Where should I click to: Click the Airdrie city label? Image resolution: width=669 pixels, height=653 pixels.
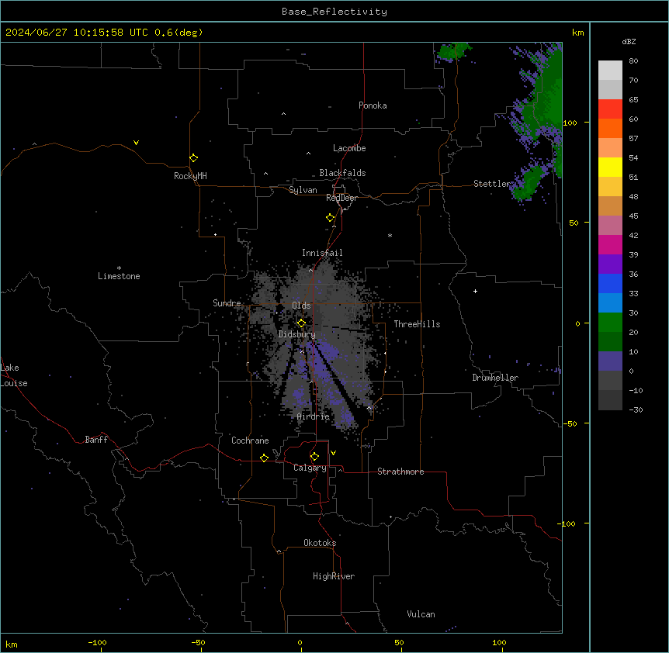314,416
